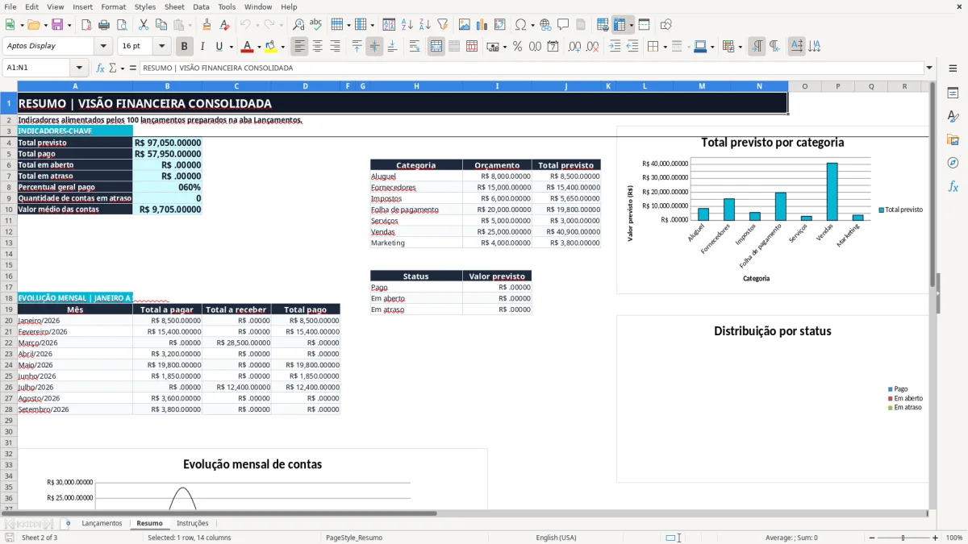Increase indent icon
This screenshot has height=544, width=968.
(615, 47)
